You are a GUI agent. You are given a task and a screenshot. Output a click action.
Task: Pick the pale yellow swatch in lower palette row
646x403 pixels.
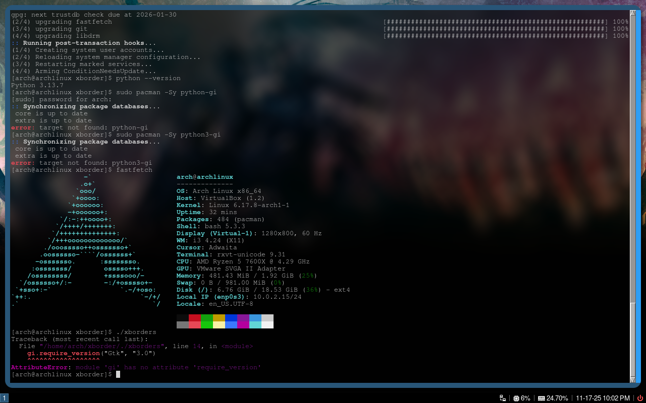point(219,325)
